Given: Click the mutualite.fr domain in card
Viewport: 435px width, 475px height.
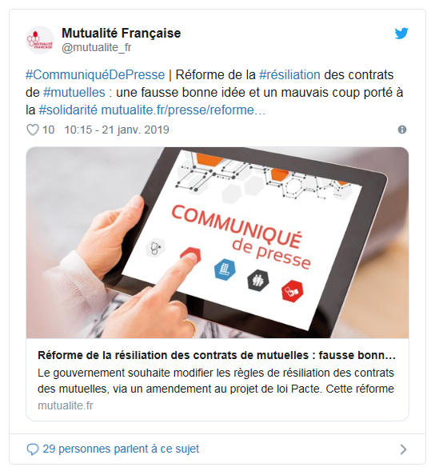Looking at the screenshot, I should point(66,405).
